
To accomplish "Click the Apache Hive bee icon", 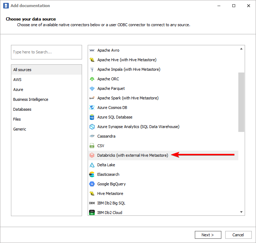I will (x=92, y=60).
